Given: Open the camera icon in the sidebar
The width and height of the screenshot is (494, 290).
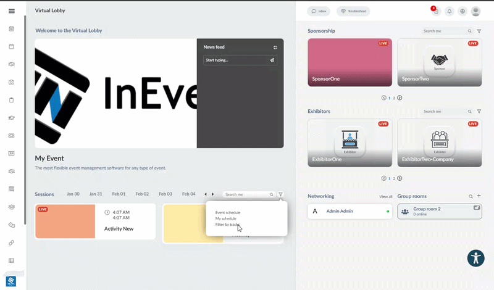Looking at the screenshot, I should coord(11,82).
